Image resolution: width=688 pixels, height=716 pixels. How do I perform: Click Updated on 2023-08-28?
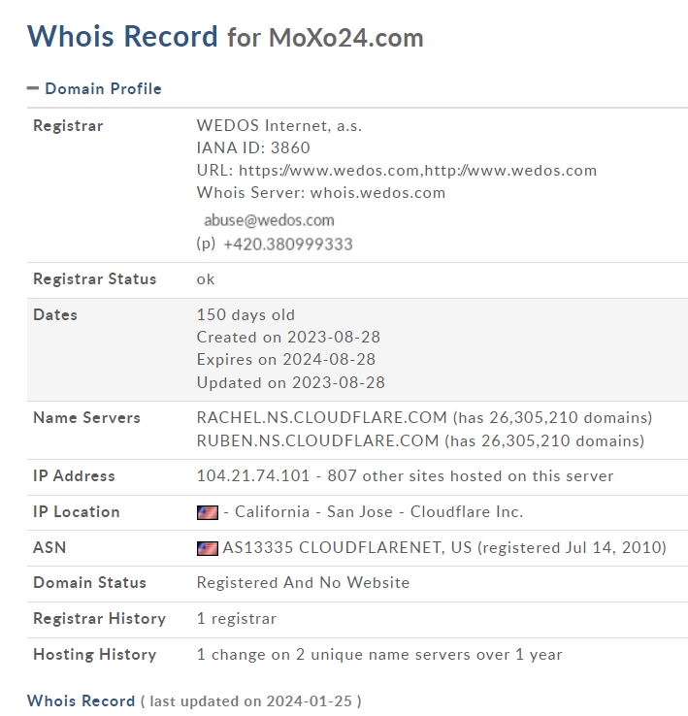click(x=290, y=382)
